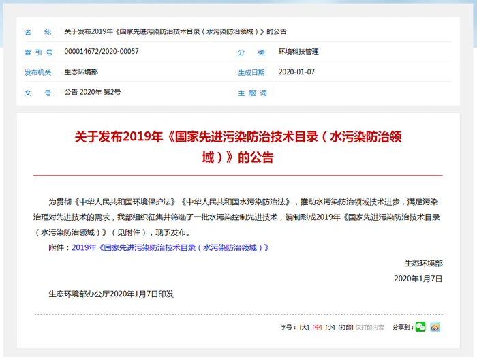Click the line 生态环境部办公厅2020年1月7日印发
The width and height of the screenshot is (477, 357).
click(x=111, y=294)
